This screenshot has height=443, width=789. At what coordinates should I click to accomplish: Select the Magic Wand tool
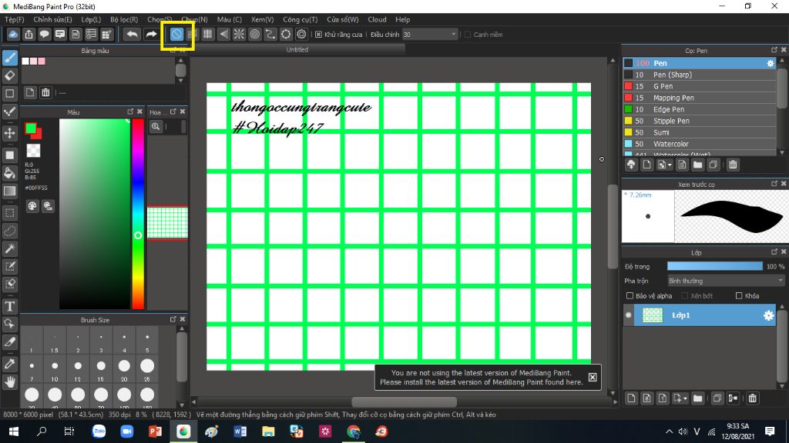pyautogui.click(x=9, y=248)
